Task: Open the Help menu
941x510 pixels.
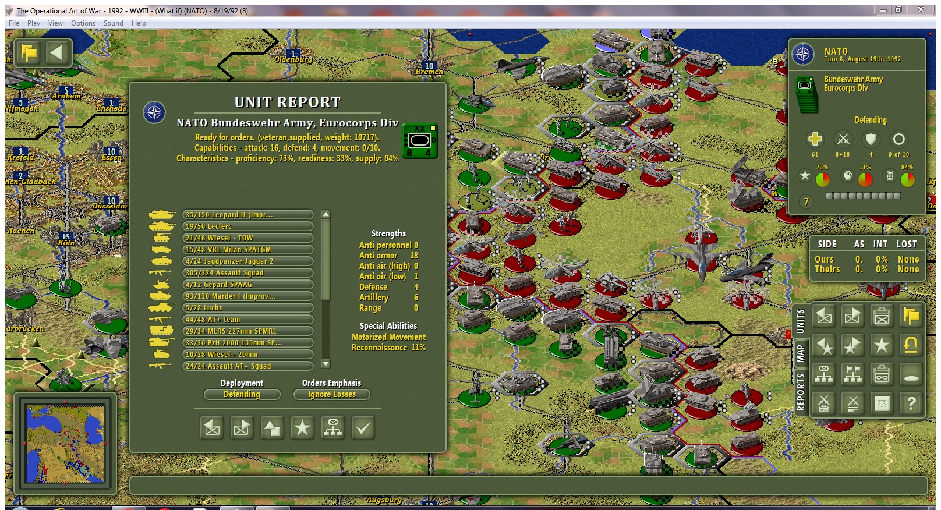Action: (139, 23)
